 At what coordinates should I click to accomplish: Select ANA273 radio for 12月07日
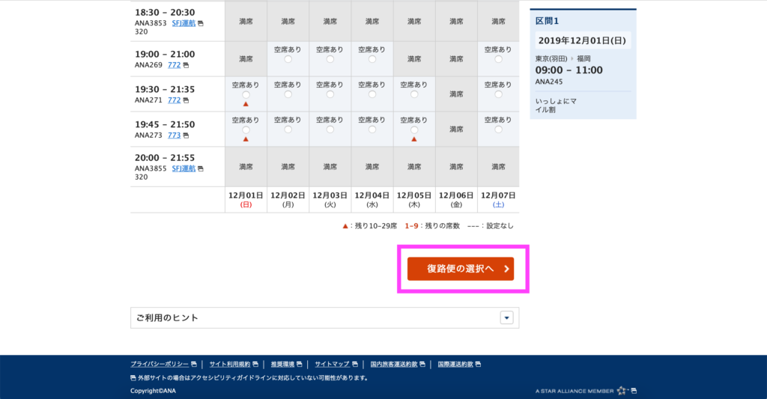[498, 130]
